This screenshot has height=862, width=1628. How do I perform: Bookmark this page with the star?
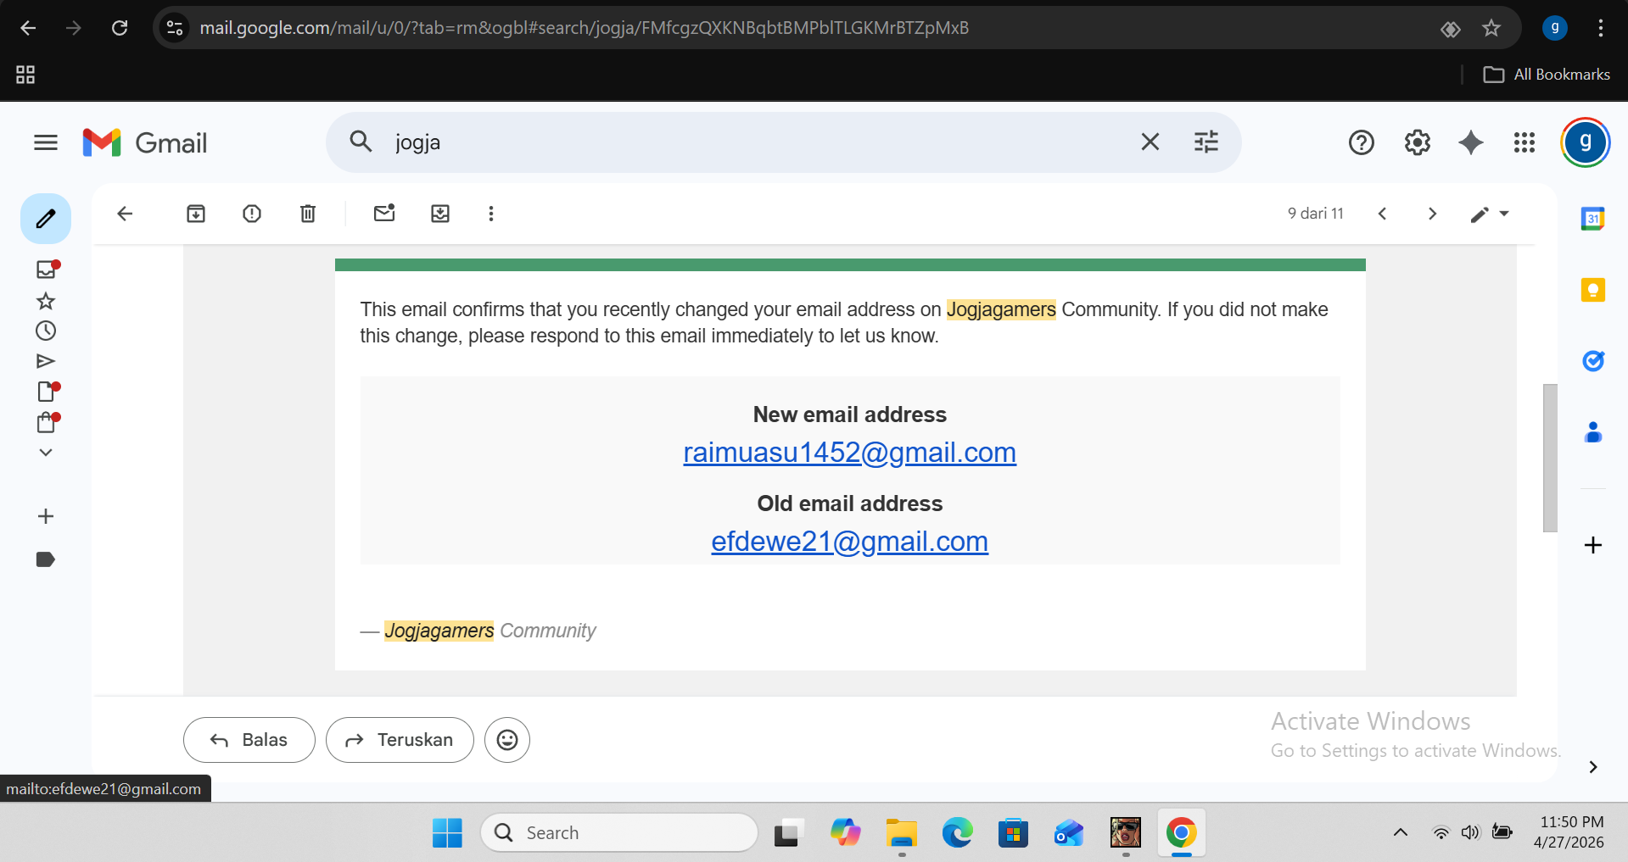click(x=1491, y=28)
